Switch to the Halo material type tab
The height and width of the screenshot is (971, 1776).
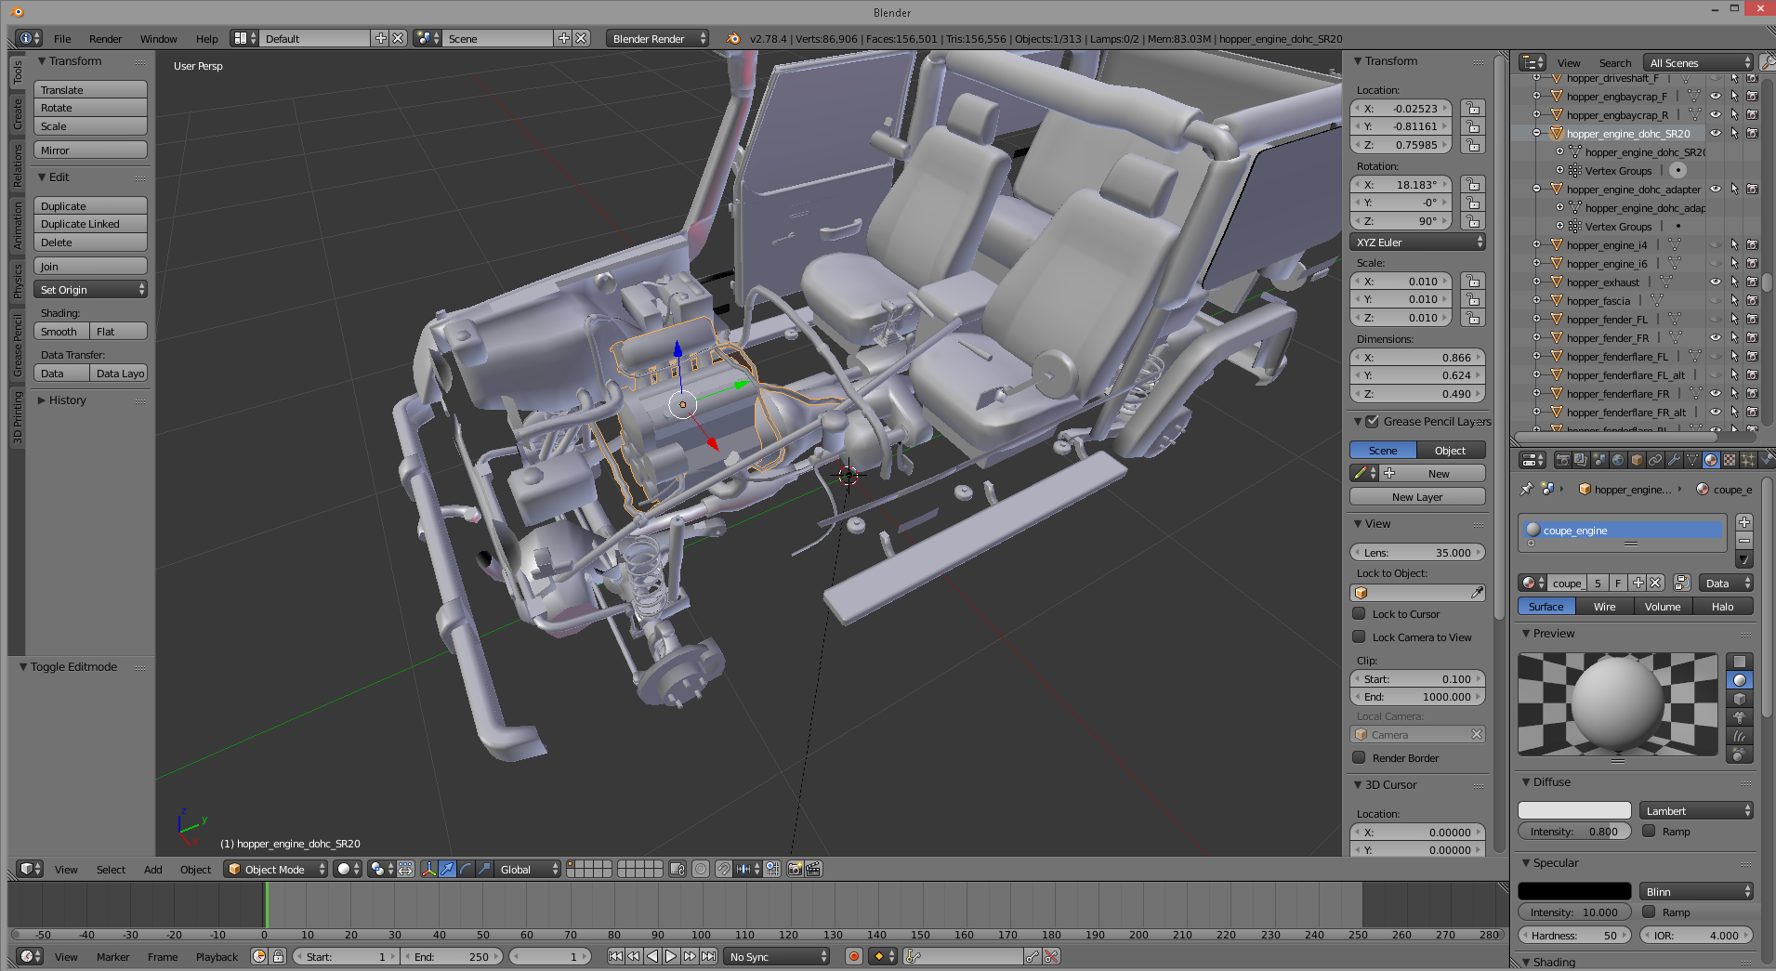point(1722,607)
